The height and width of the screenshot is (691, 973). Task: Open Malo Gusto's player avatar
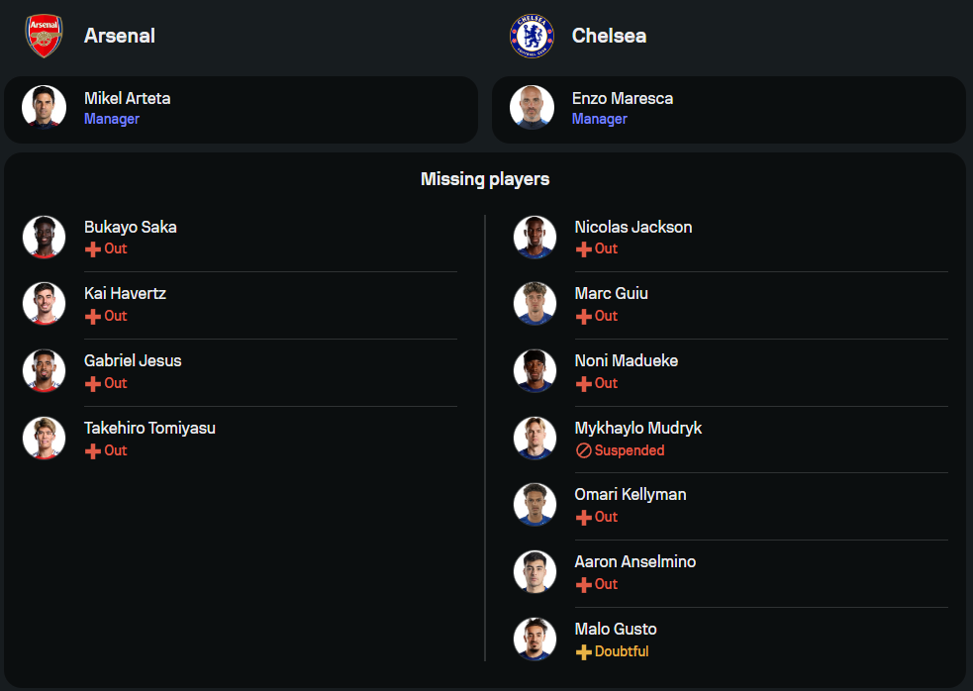click(535, 639)
